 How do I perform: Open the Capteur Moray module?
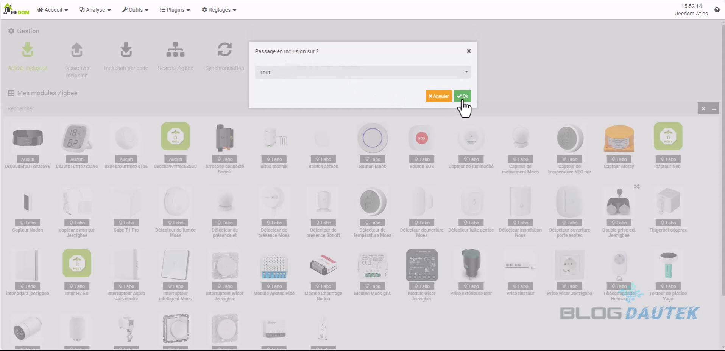coord(619,139)
